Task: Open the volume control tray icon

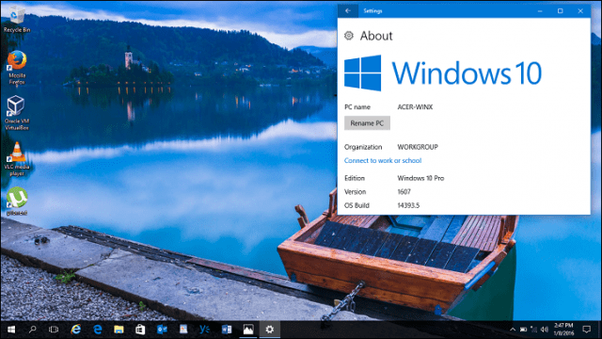Action: (544, 330)
